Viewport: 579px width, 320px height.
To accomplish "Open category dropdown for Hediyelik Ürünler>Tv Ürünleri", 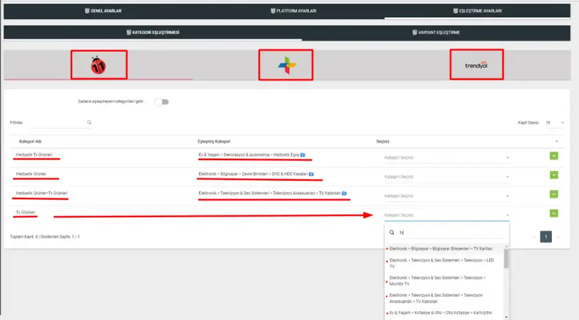I will click(446, 196).
